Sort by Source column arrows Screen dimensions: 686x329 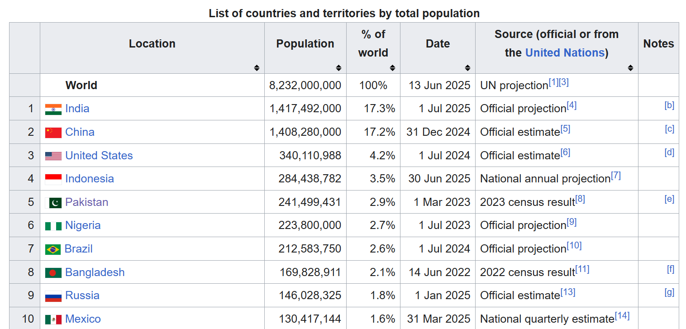(630, 68)
